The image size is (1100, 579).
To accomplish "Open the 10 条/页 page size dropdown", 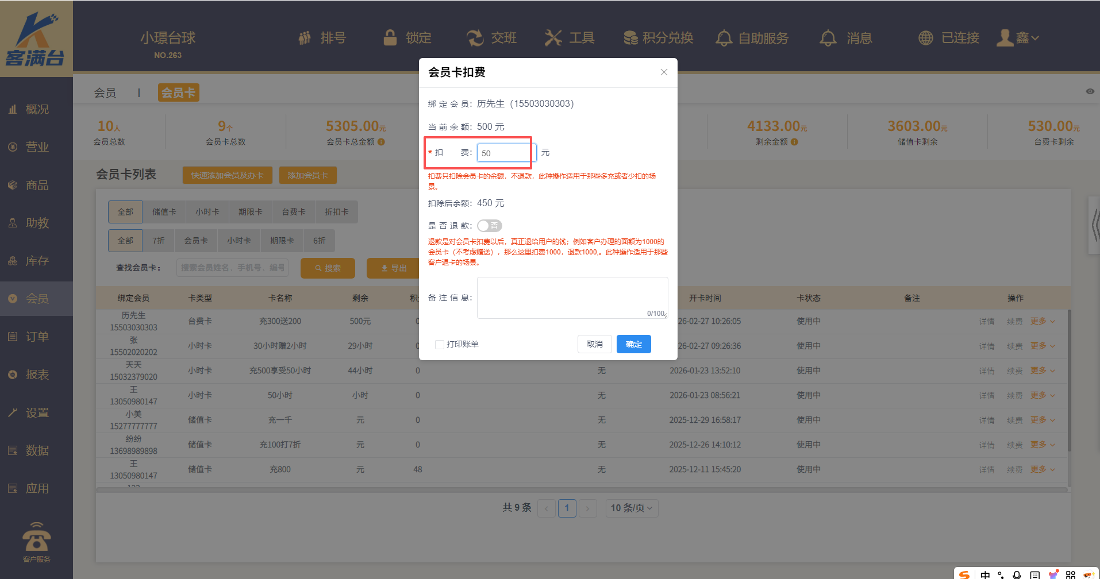I will (632, 508).
